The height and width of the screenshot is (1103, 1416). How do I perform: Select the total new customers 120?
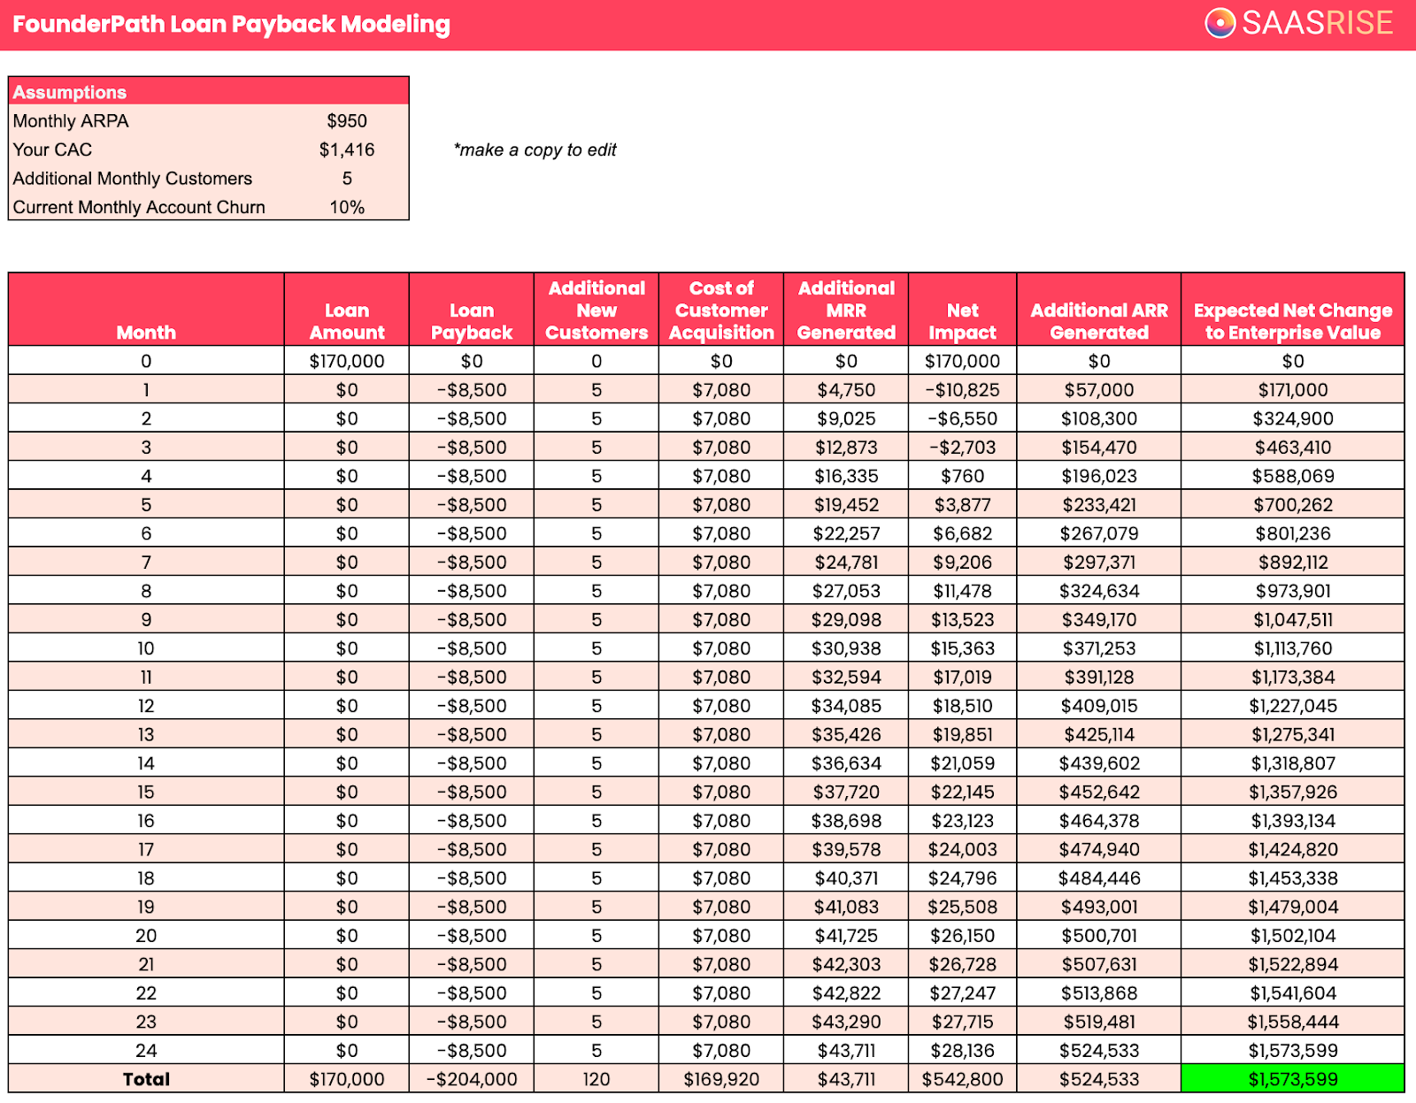tap(596, 1079)
